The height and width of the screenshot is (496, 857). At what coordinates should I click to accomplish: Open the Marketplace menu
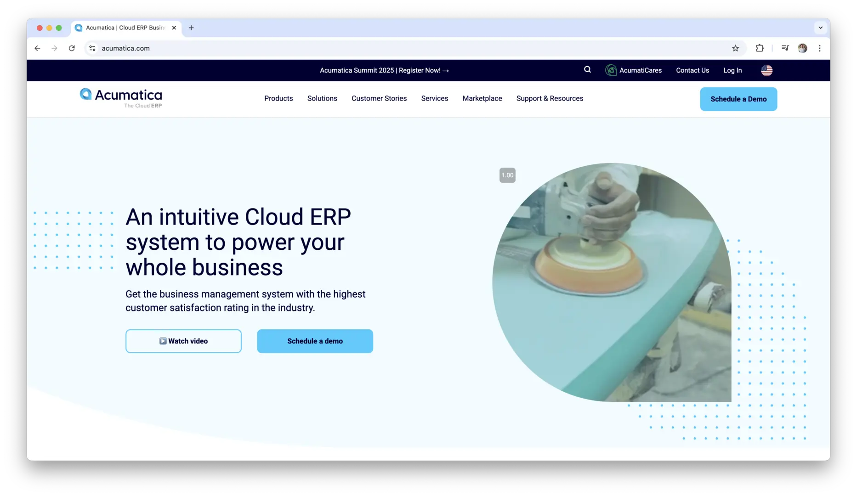(482, 98)
